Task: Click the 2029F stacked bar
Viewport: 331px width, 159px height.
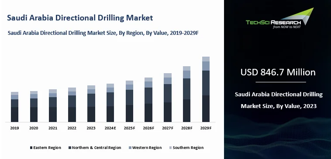Action: pyautogui.click(x=206, y=89)
